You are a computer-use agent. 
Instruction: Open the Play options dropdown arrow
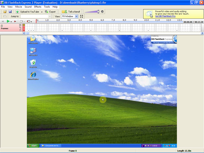click(11, 22)
